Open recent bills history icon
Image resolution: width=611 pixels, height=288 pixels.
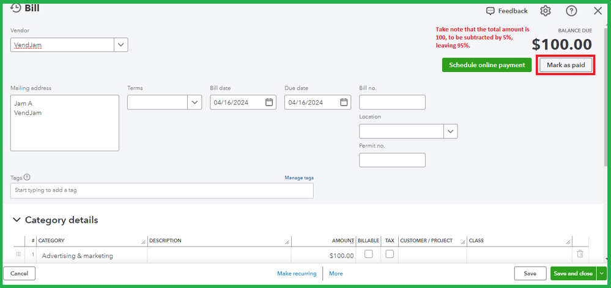point(15,8)
